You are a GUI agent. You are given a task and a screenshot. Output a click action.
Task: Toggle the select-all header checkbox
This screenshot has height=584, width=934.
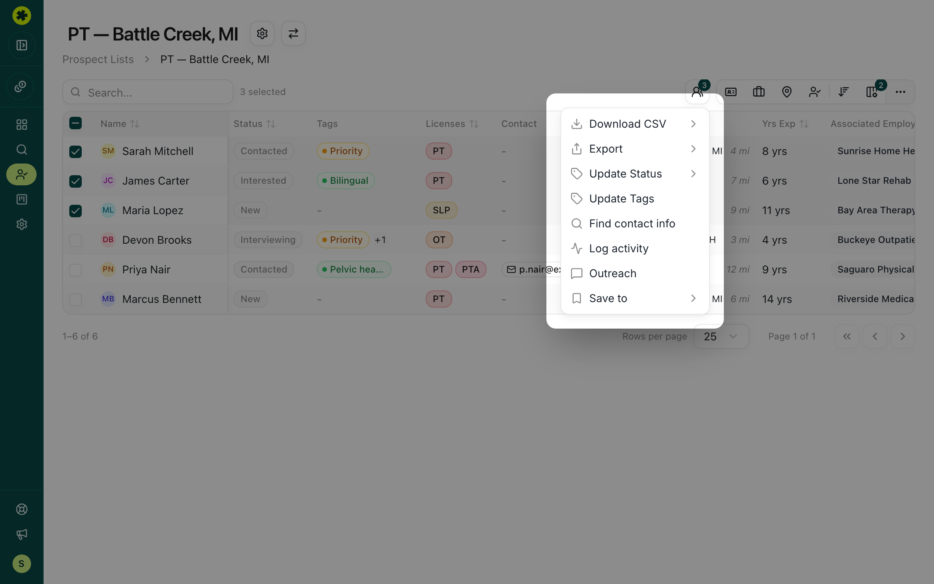pyautogui.click(x=75, y=123)
